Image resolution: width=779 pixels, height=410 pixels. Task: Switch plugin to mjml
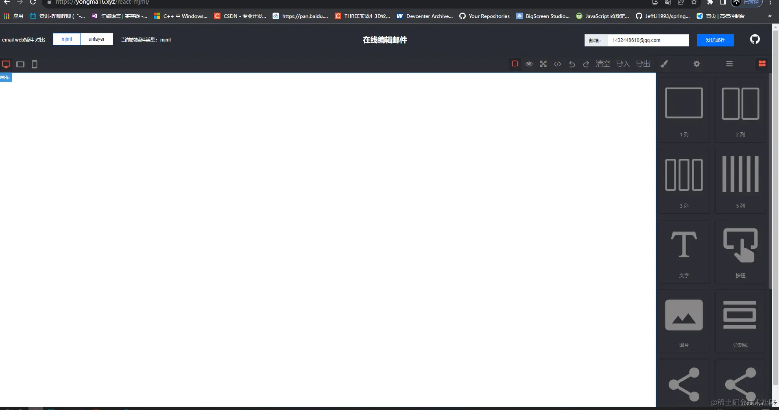[x=67, y=39]
